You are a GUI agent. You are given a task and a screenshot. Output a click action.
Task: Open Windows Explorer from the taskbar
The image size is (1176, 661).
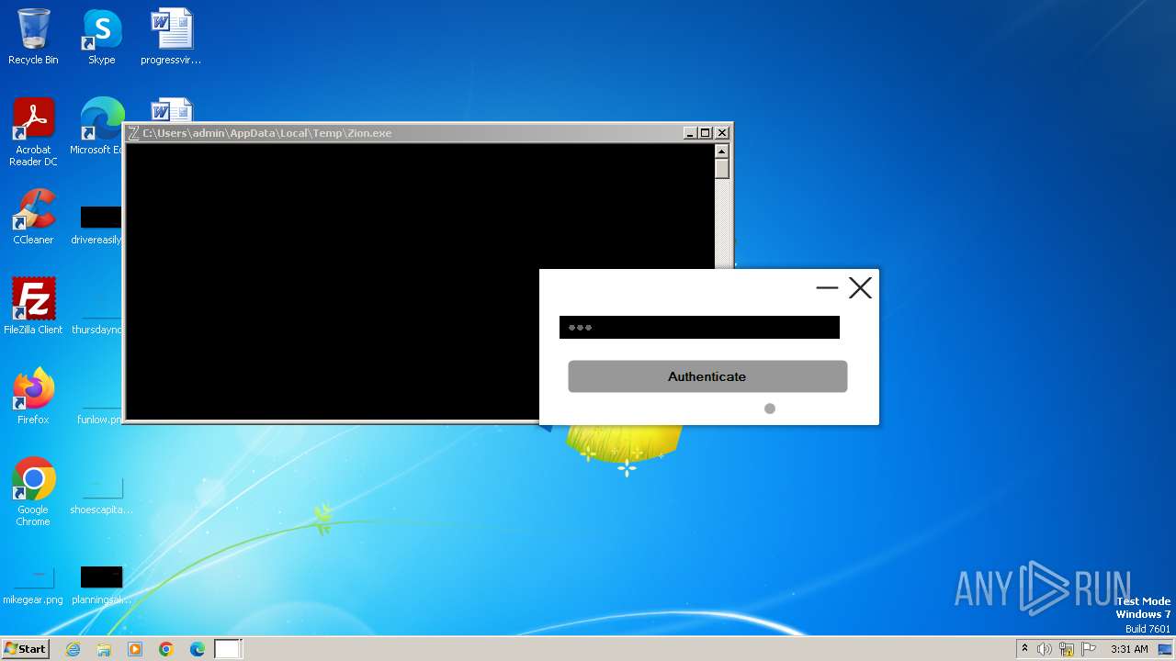coord(104,649)
